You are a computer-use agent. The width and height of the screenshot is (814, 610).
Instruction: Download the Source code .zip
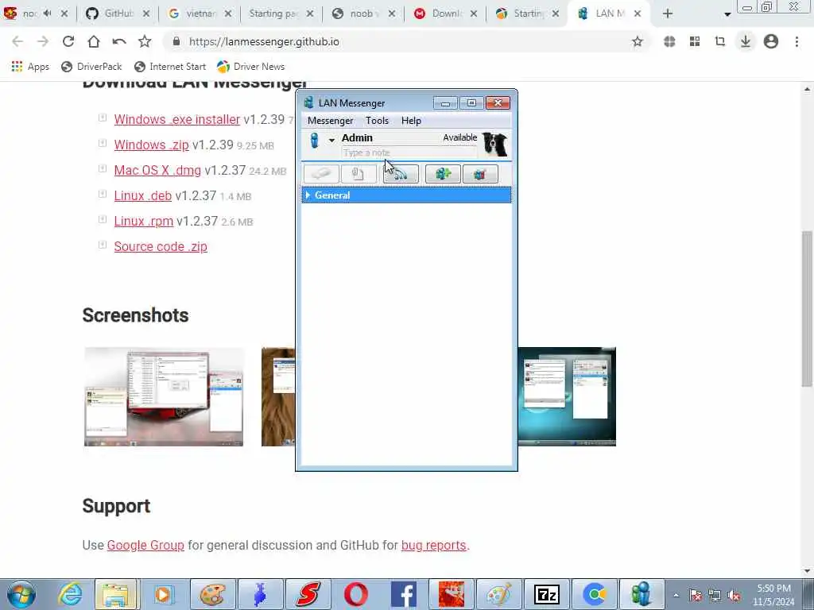pyautogui.click(x=161, y=246)
